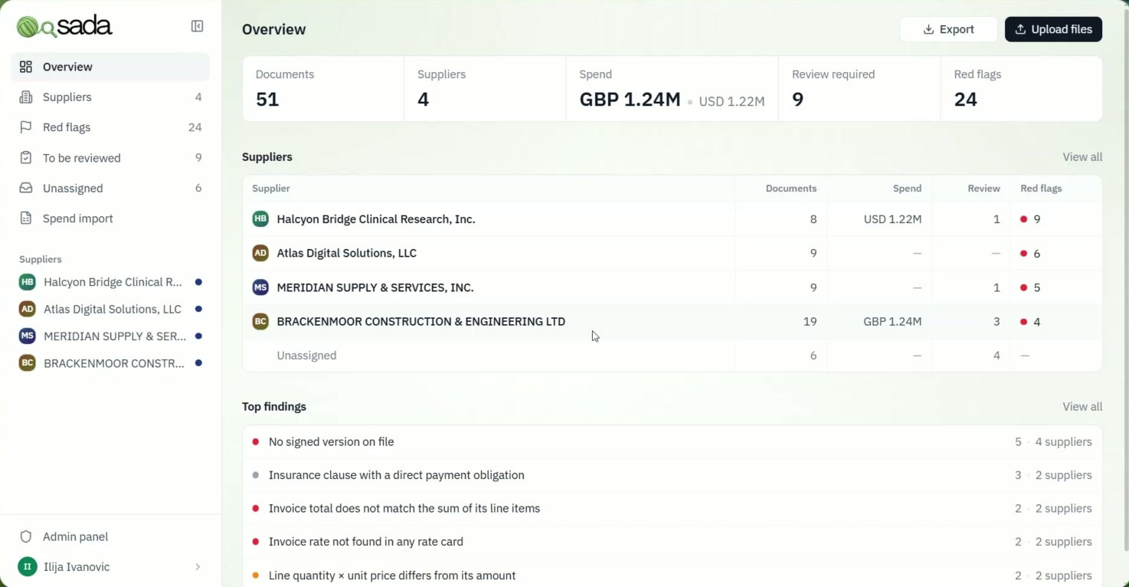Screen dimensions: 1129x587
Task: Click the MS avatar in the suppliers table
Action: point(260,287)
